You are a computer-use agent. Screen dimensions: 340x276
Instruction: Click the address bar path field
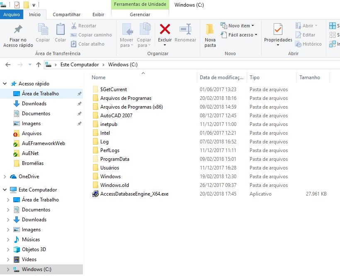point(207,65)
